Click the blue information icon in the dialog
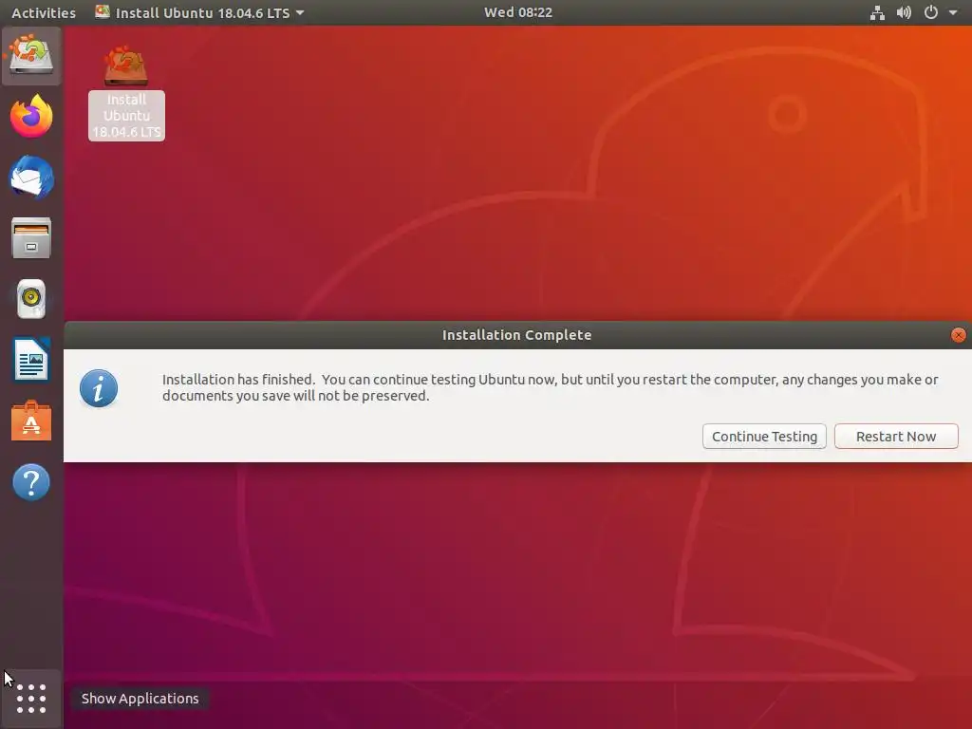The width and height of the screenshot is (972, 729). (x=99, y=388)
